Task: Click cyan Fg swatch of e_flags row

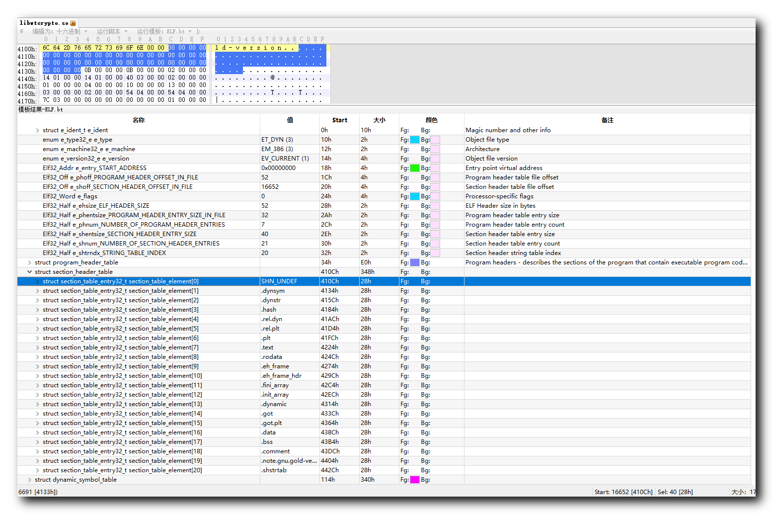Action: [x=414, y=196]
